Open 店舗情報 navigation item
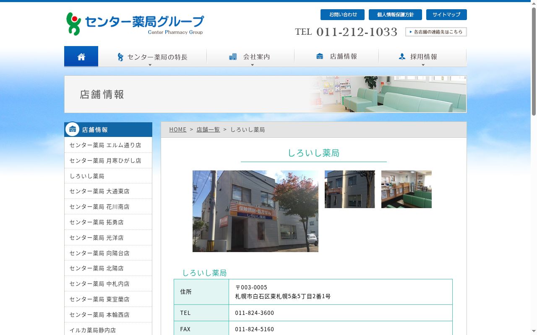Image resolution: width=537 pixels, height=335 pixels. pyautogui.click(x=336, y=57)
